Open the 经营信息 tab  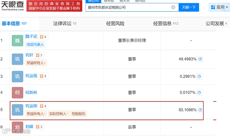pyautogui.click(x=166, y=24)
